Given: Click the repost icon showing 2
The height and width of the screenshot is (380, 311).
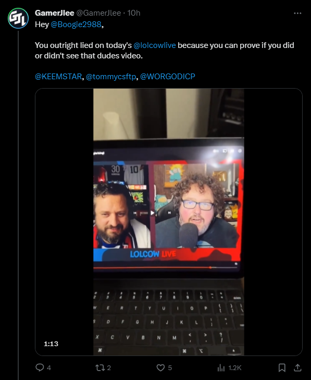Looking at the screenshot, I should click(99, 367).
